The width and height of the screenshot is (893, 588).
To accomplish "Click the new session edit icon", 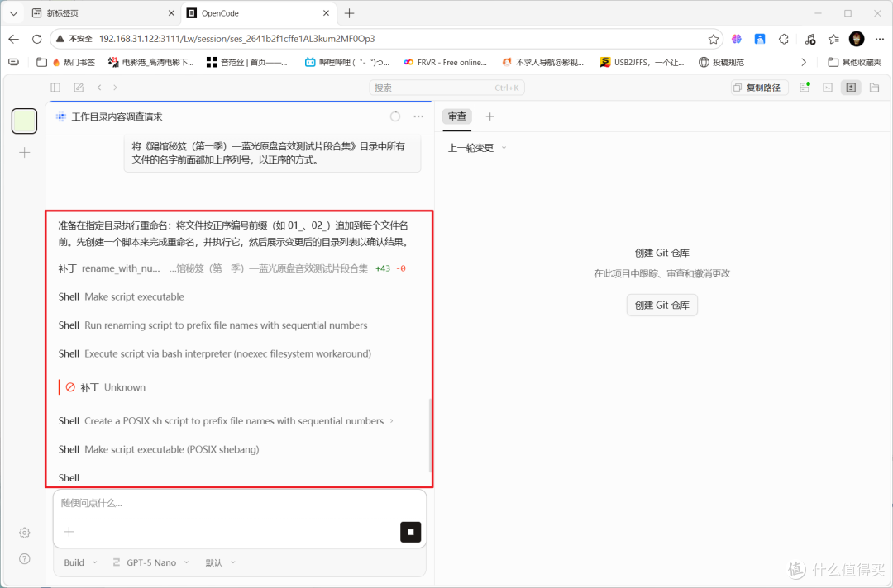I will point(79,88).
